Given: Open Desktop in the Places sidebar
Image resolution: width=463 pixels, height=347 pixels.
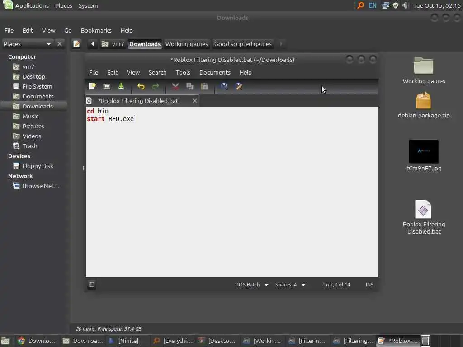Looking at the screenshot, I should pos(33,76).
